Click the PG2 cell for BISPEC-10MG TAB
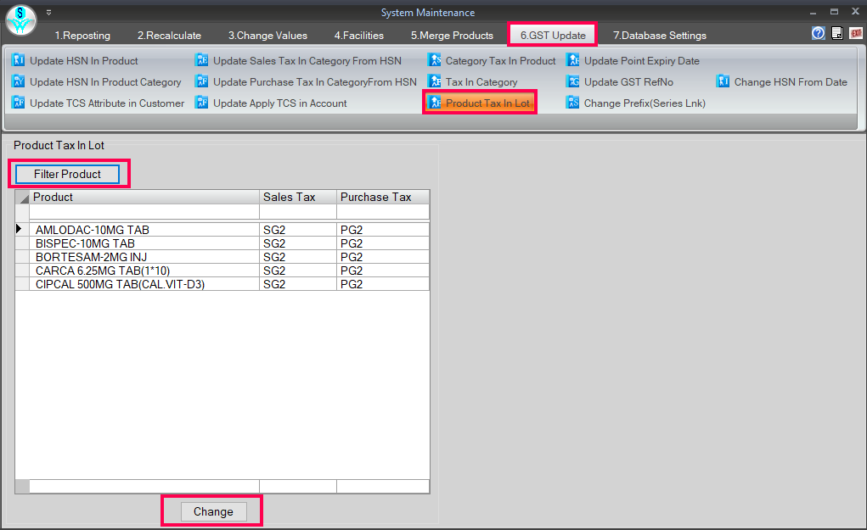This screenshot has width=867, height=530. pyautogui.click(x=383, y=243)
